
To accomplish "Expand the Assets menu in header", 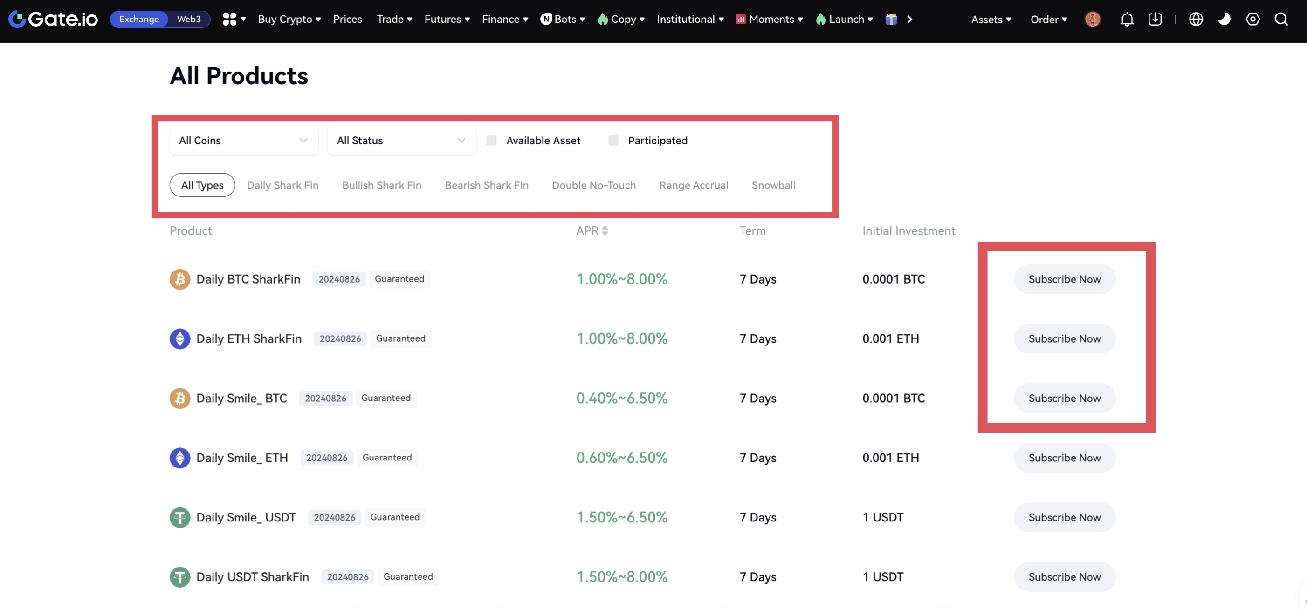I will pyautogui.click(x=991, y=20).
